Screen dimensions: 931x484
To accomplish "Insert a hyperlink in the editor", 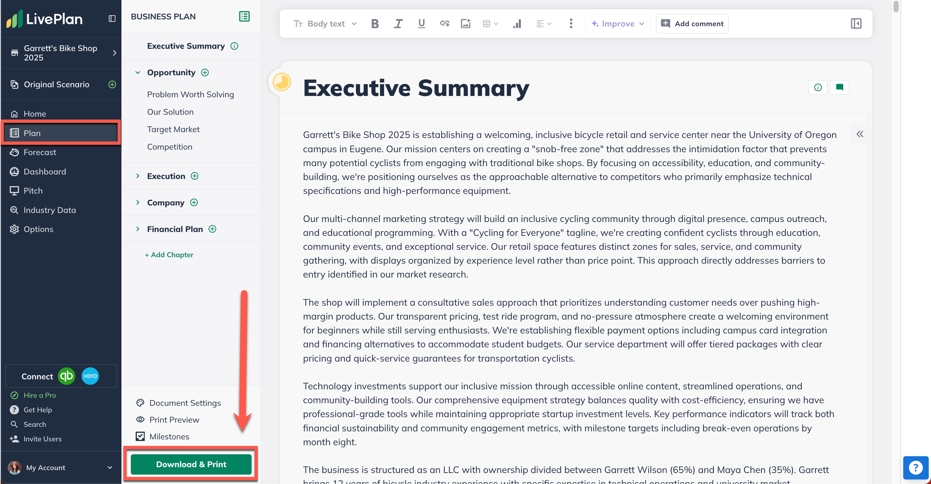I will (x=445, y=24).
